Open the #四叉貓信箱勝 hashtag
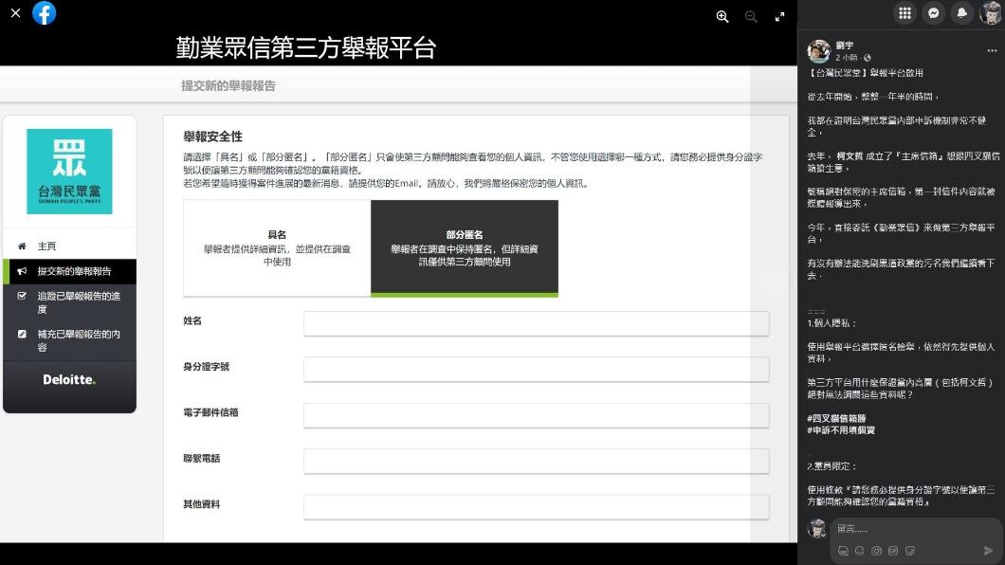Viewport: 1005px width, 565px height. click(x=836, y=418)
